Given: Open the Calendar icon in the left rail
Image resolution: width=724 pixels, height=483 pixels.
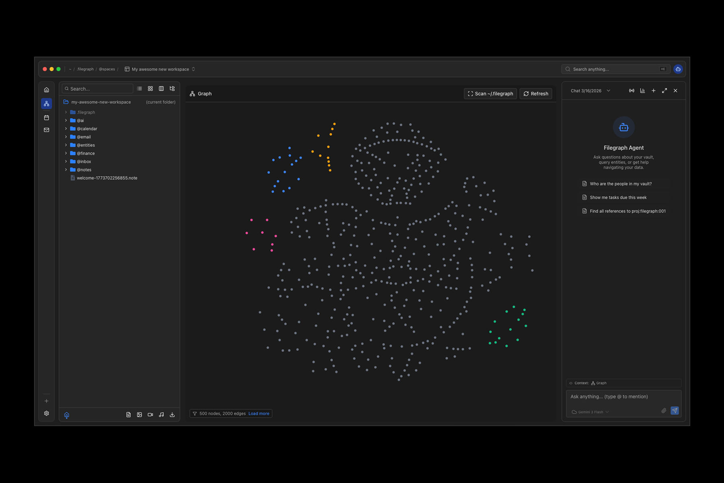Looking at the screenshot, I should [x=47, y=118].
